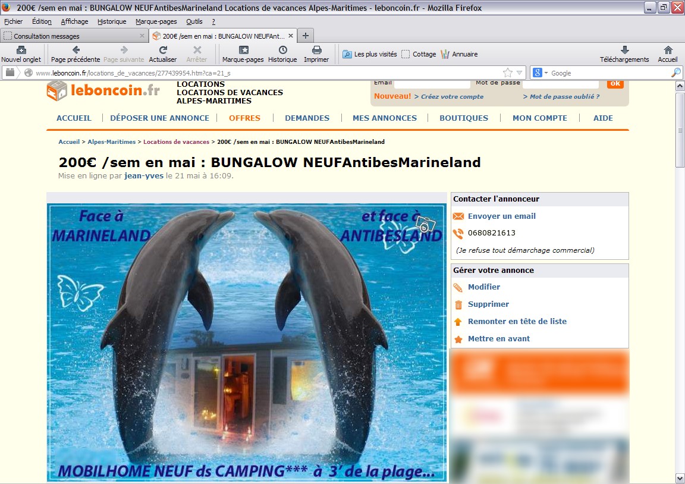Open the URL history dropdown arrow
Viewport: 685px width, 484px height.
(520, 73)
